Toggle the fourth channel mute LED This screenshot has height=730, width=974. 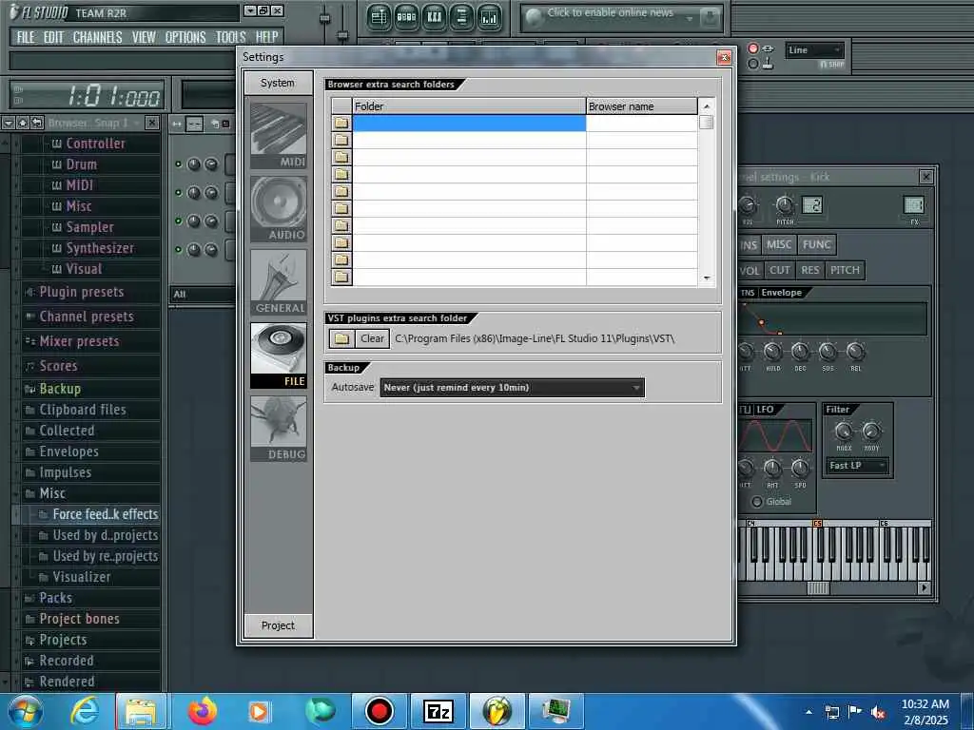click(178, 249)
